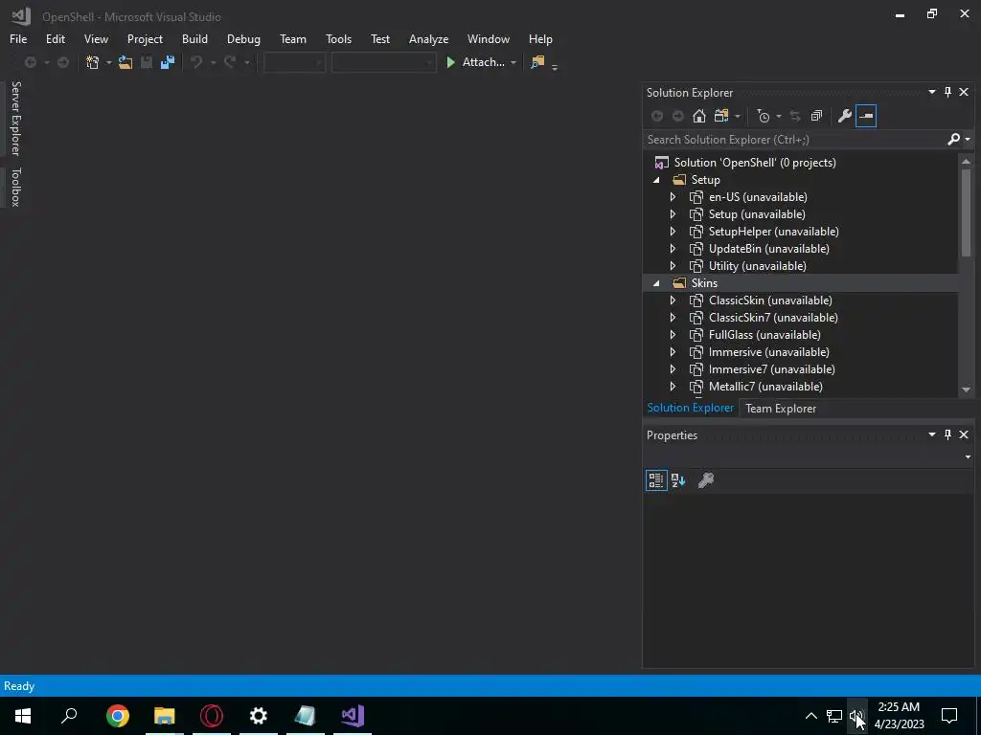981x735 pixels.
Task: Open the Edit menu
Action: tap(55, 38)
